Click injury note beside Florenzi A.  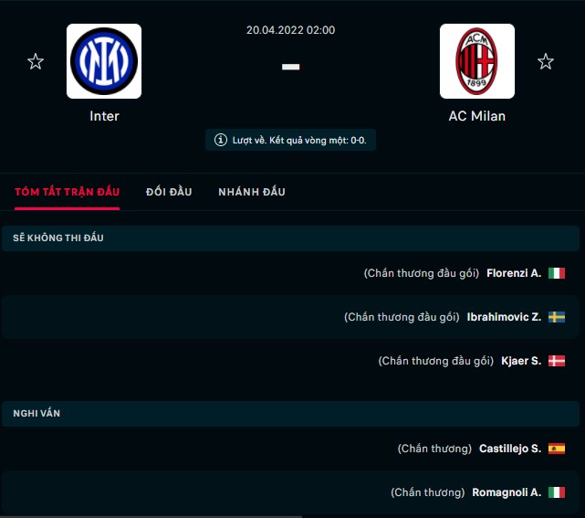point(422,273)
